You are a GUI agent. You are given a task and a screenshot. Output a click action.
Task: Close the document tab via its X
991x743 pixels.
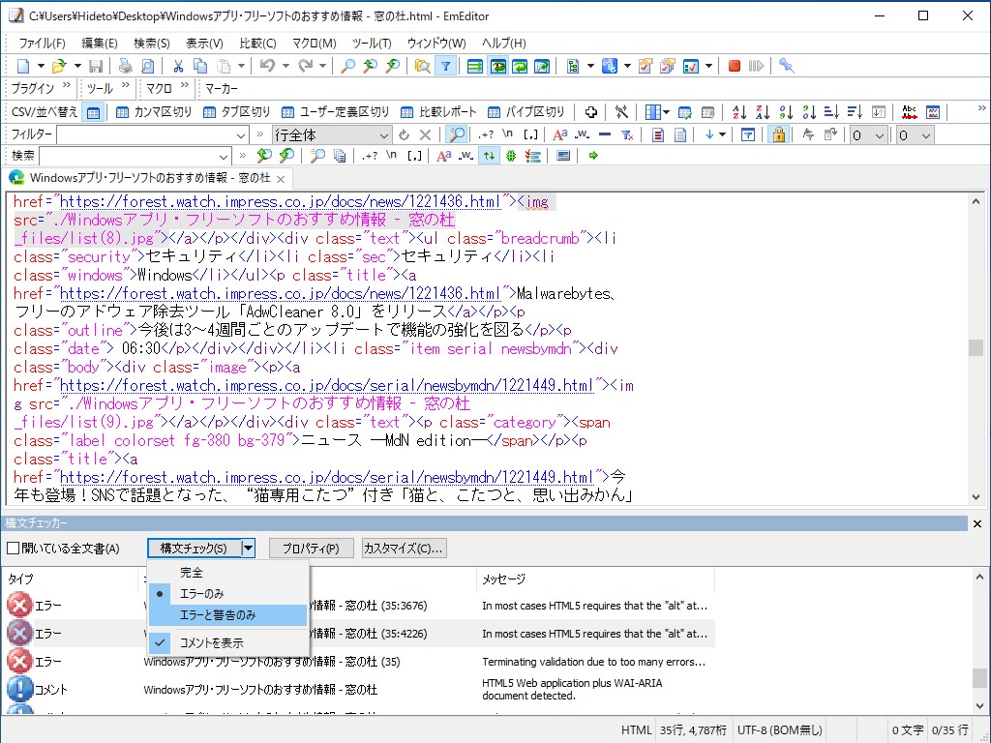pos(281,179)
